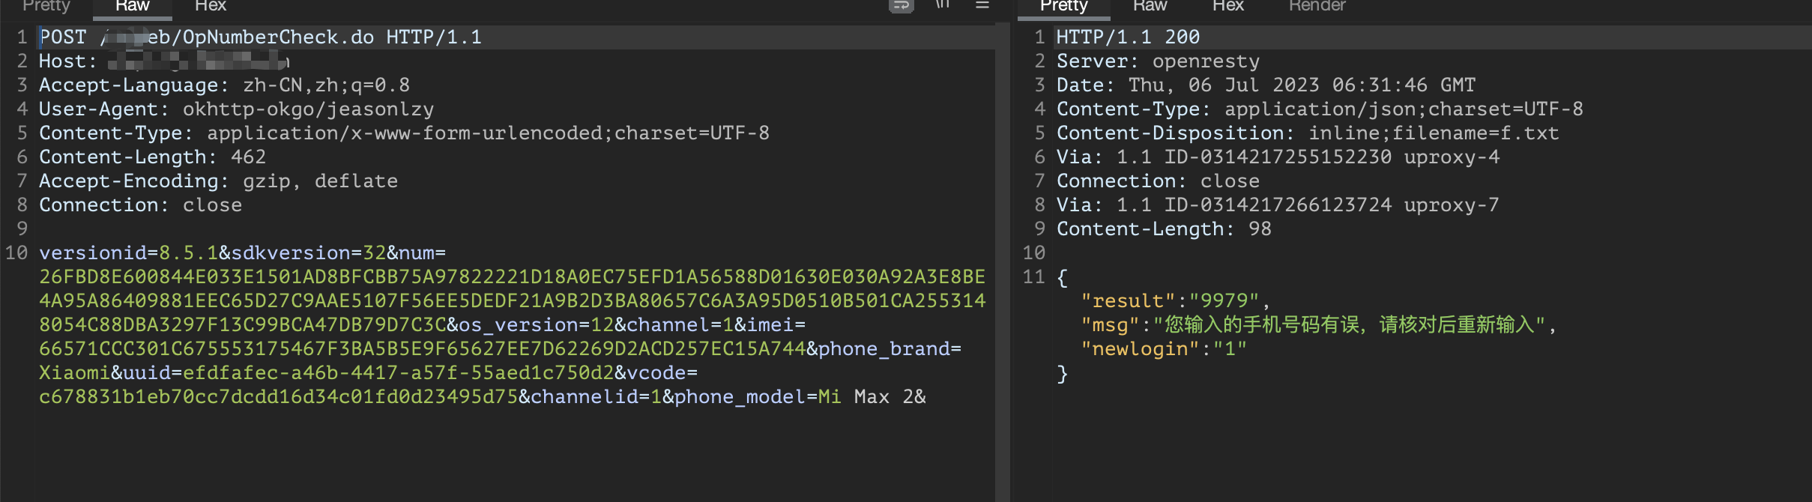
Task: Open the request editor hamburger menu
Action: pos(982,4)
